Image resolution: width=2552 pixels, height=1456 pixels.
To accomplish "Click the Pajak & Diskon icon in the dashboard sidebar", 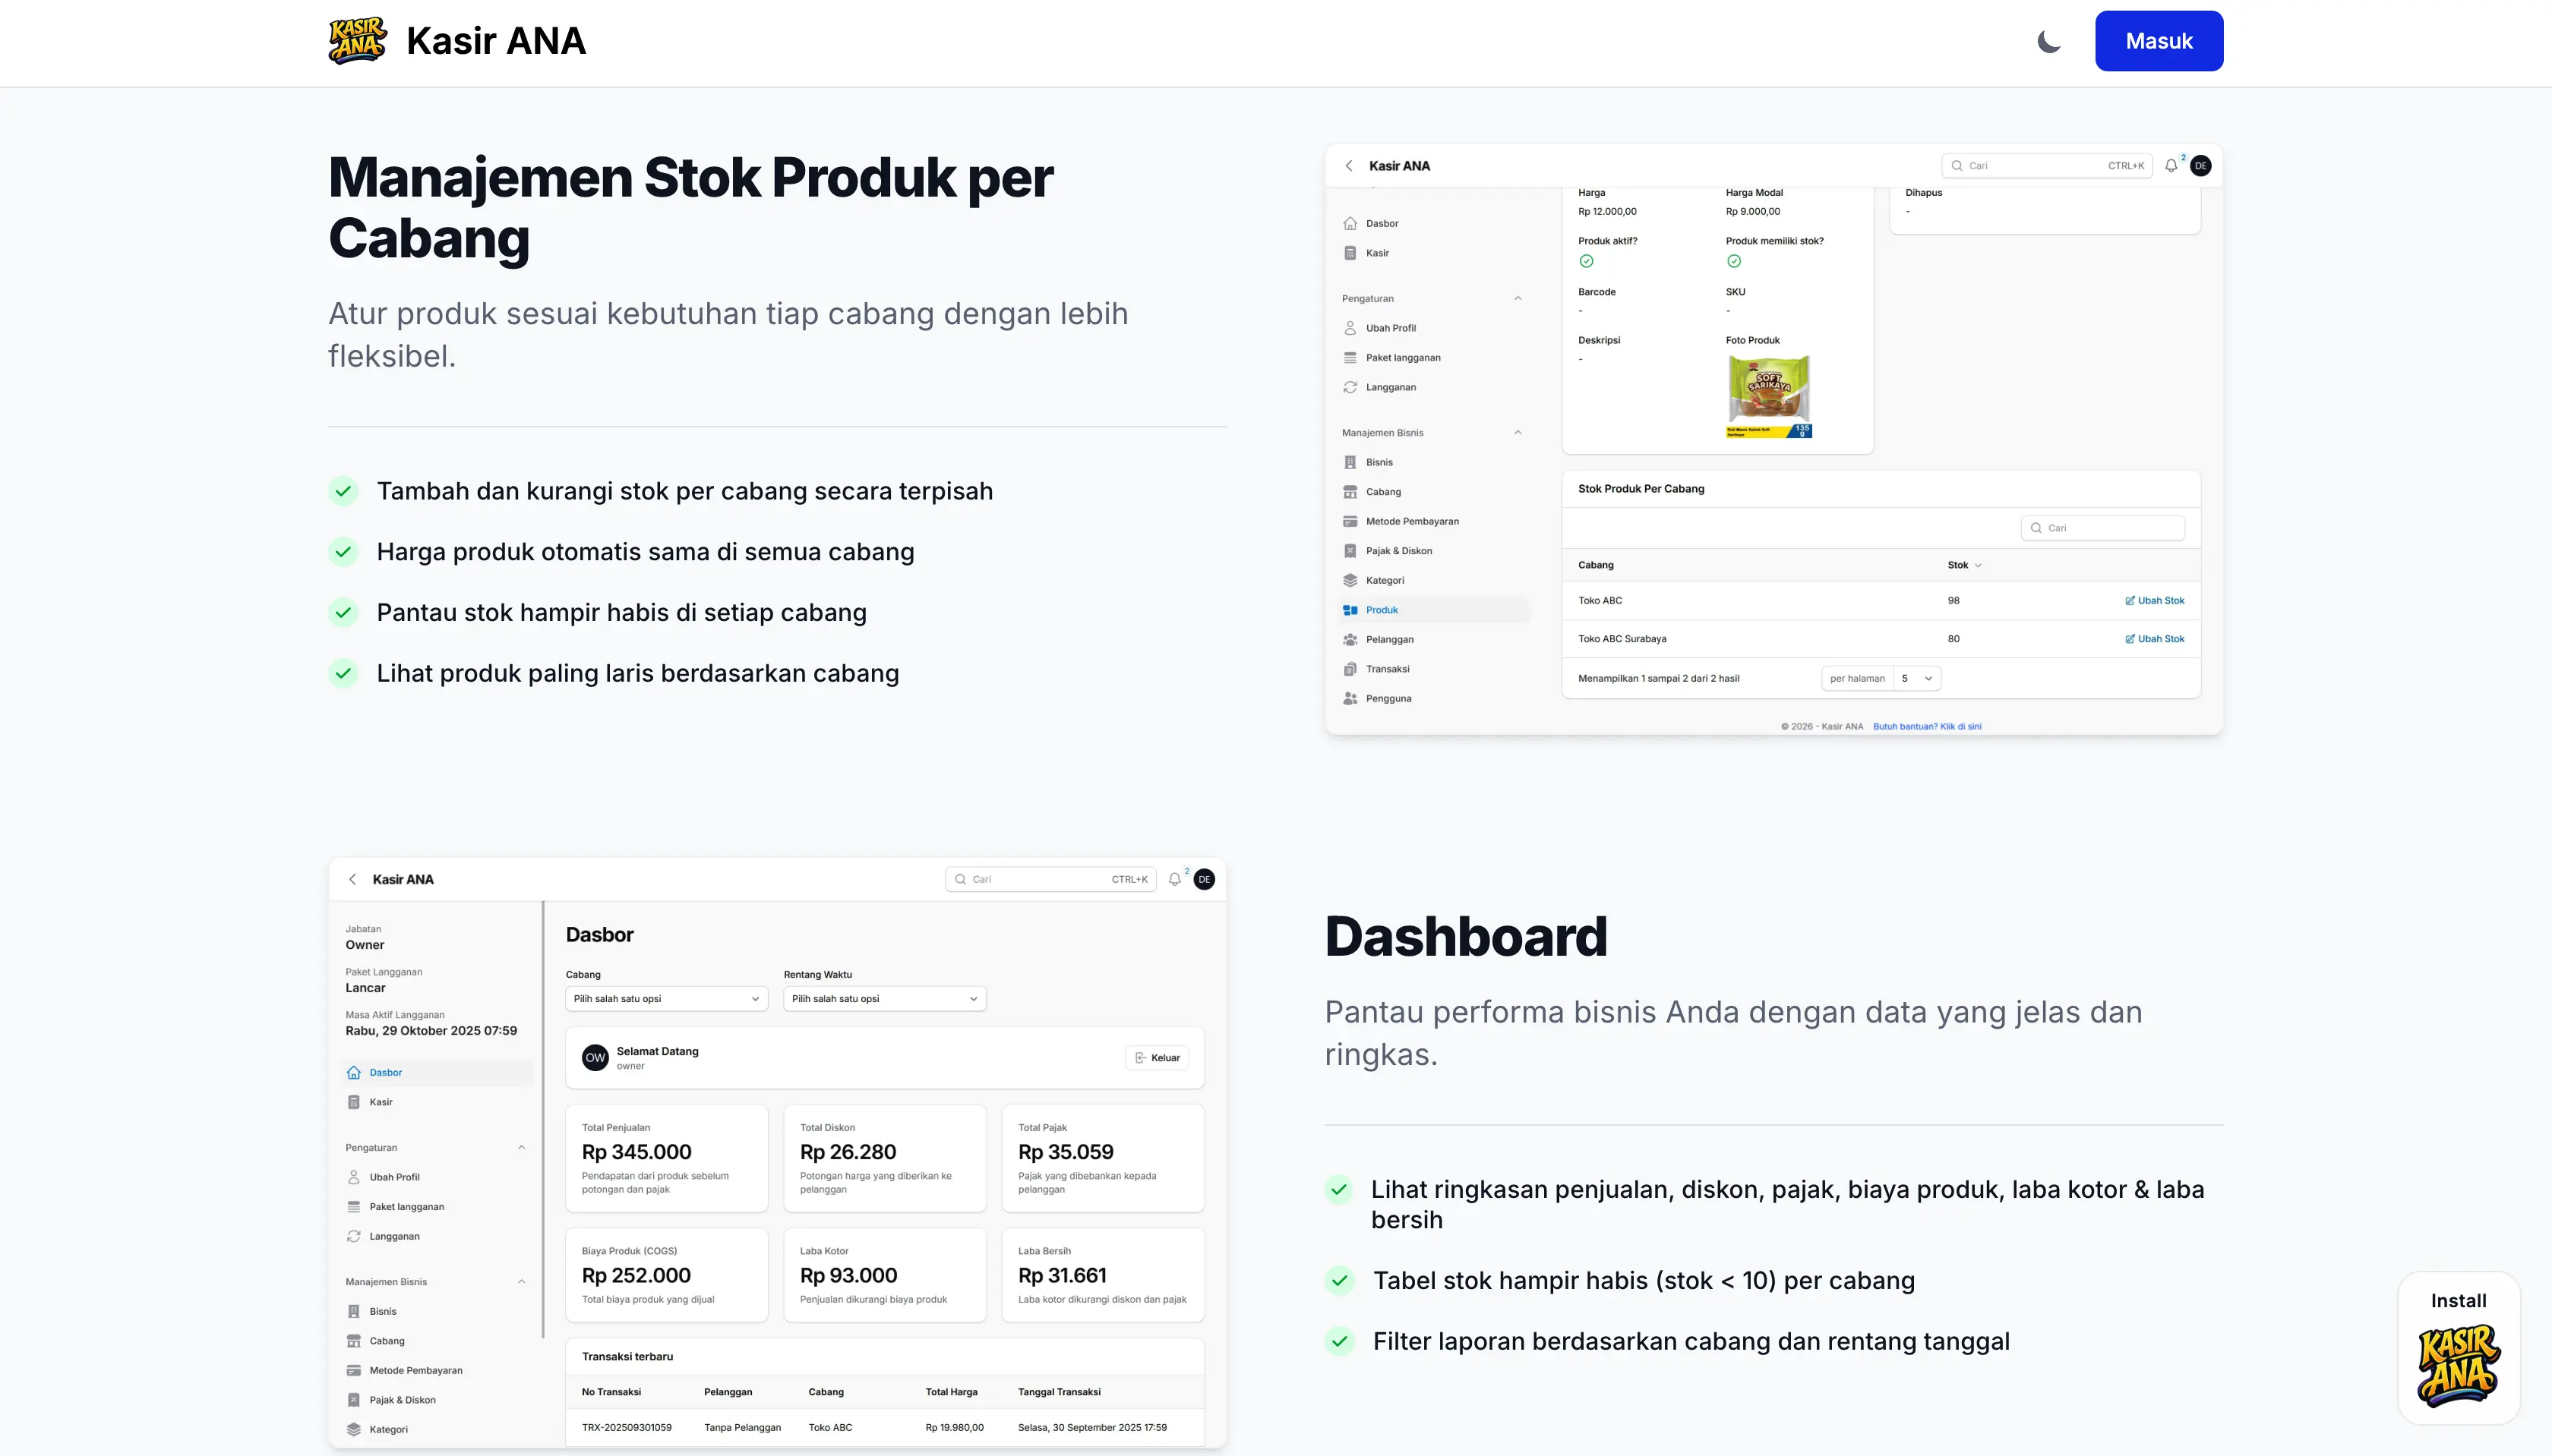I will click(x=353, y=1400).
